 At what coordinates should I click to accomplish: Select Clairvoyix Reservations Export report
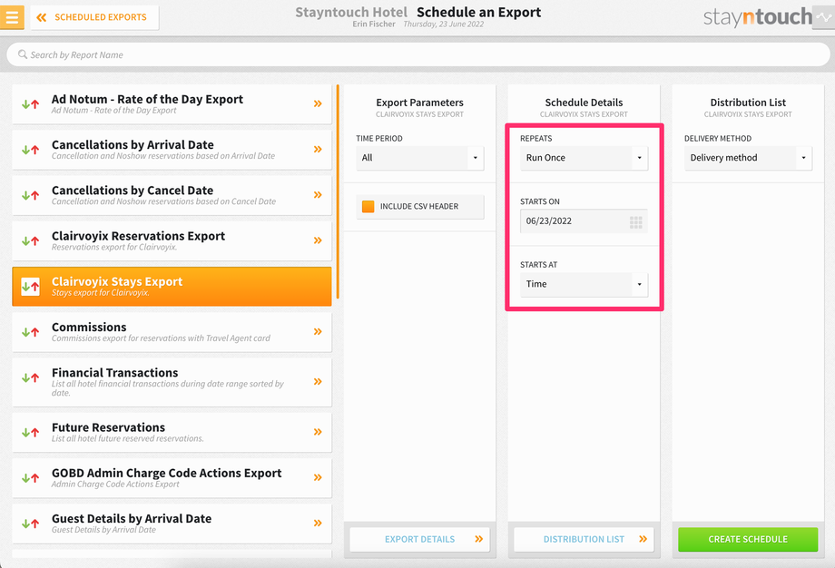click(172, 240)
